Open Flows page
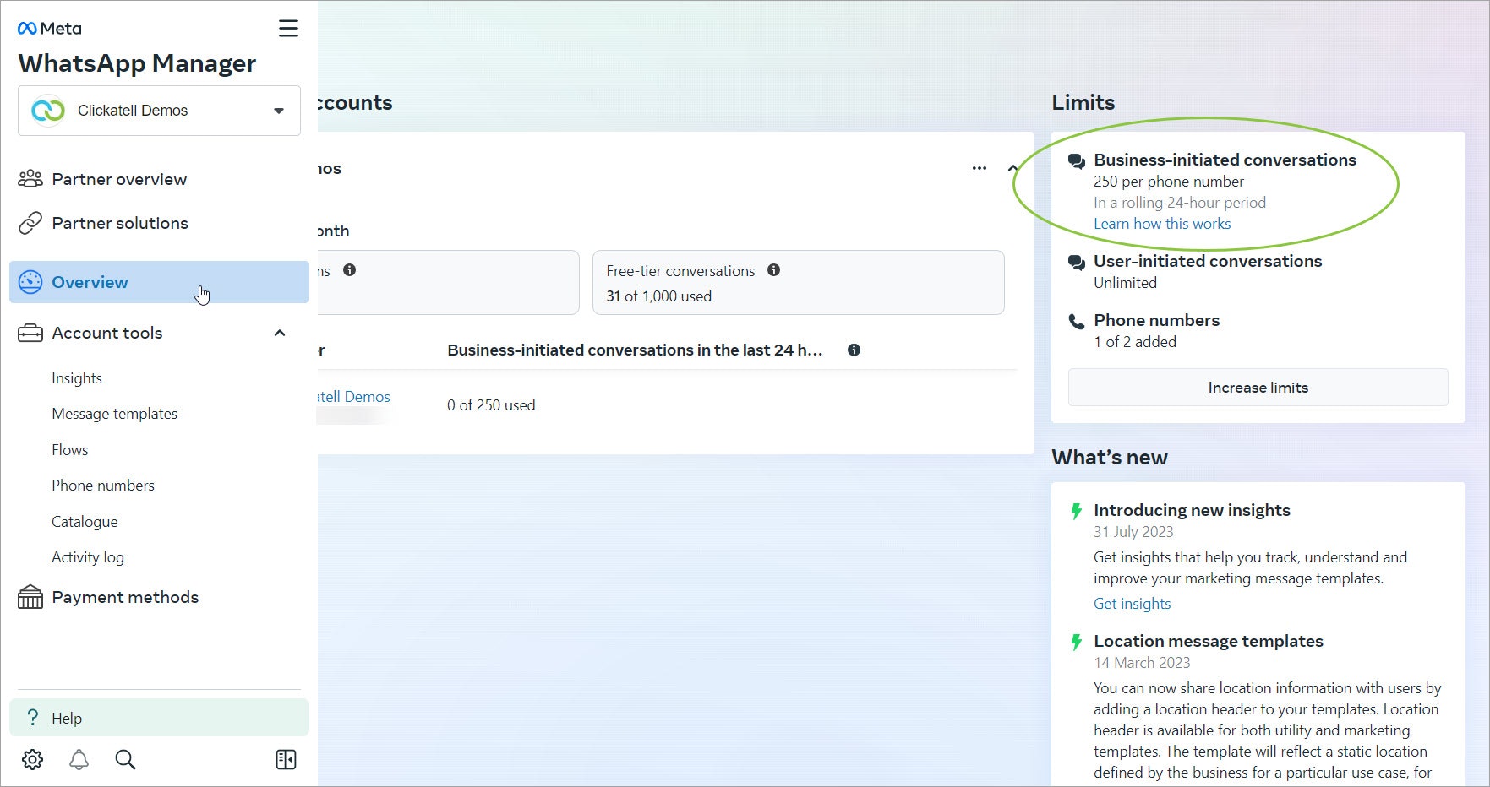This screenshot has width=1490, height=787. (70, 450)
